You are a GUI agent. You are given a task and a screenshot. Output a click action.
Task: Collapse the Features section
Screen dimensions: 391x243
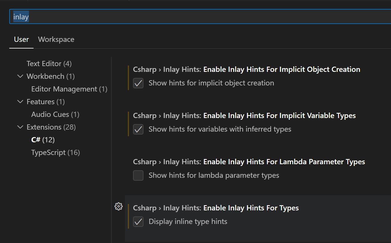point(20,101)
